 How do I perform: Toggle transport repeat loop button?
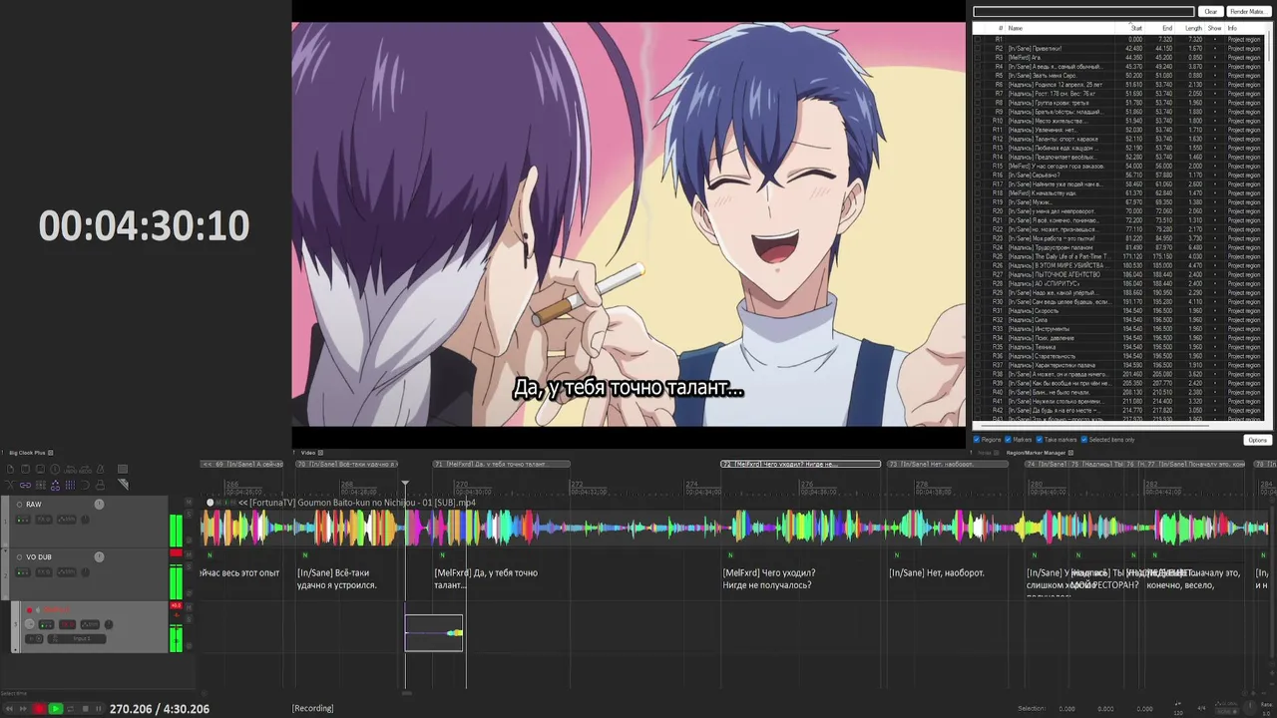(71, 708)
